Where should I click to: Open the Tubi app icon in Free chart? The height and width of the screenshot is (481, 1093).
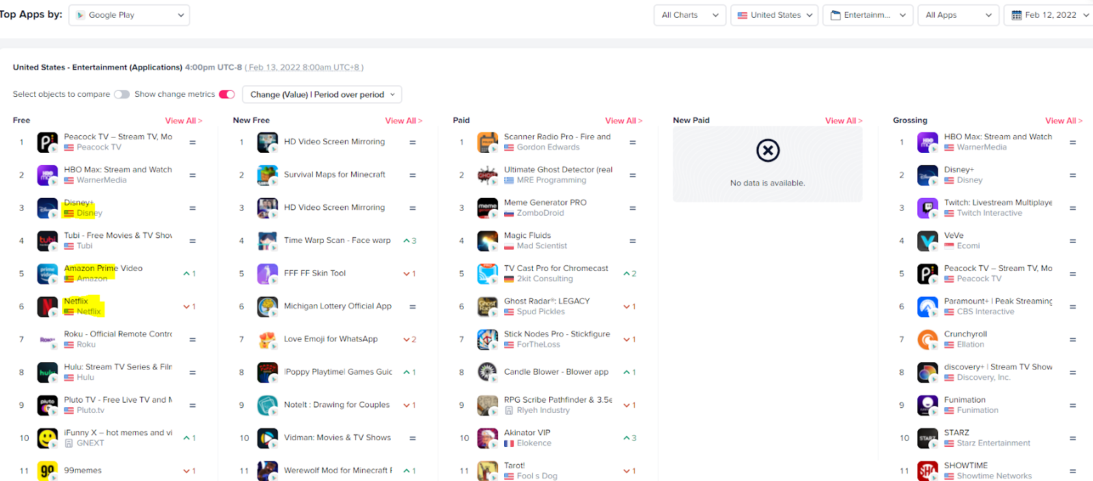pos(47,241)
